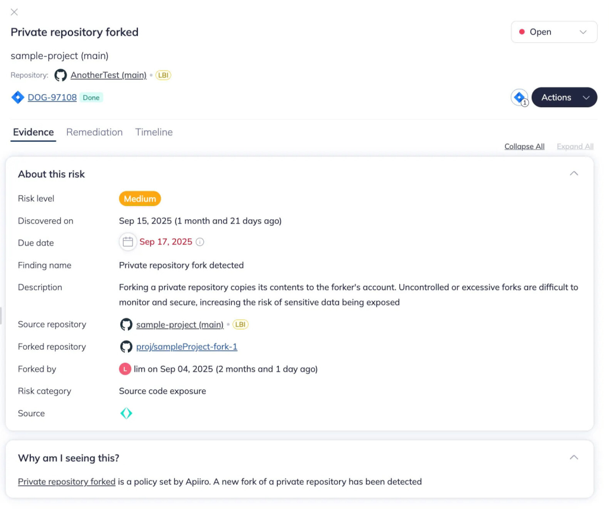Click the user avatar for lim
609x527 pixels.
(x=125, y=369)
